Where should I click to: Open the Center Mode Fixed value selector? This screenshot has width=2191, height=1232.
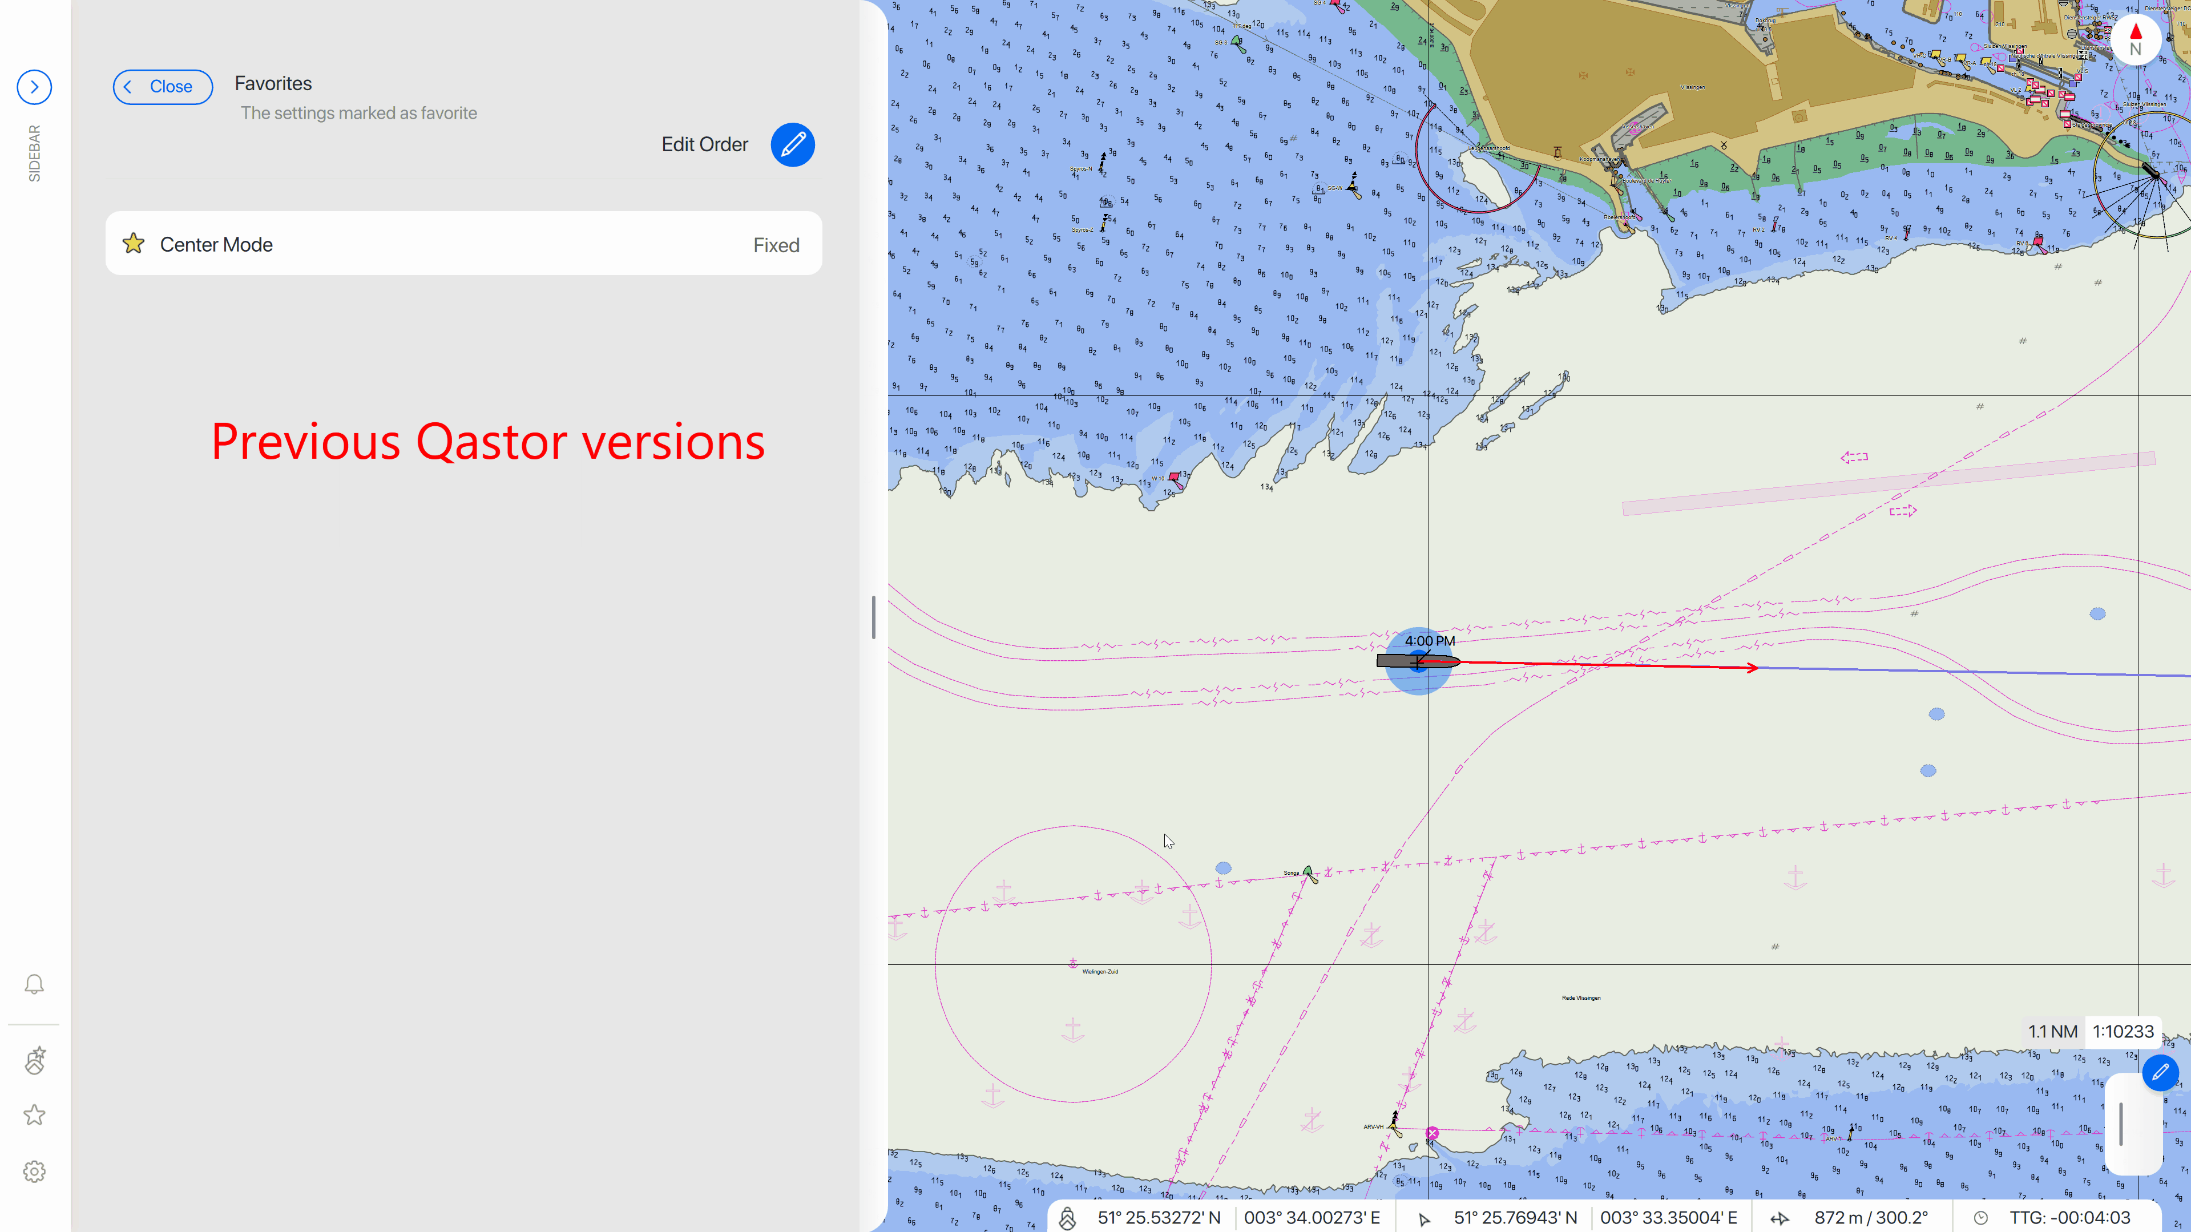tap(776, 245)
